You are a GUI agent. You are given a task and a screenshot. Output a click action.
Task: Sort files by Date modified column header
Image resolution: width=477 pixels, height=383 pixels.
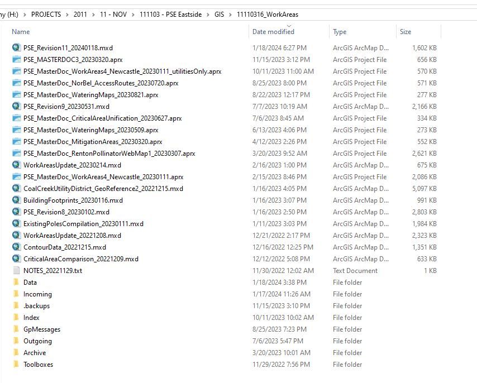273,32
